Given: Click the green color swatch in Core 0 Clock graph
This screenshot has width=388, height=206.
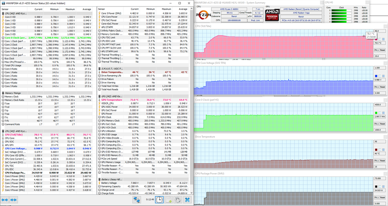Looking at the screenshot, I should (x=376, y=113).
